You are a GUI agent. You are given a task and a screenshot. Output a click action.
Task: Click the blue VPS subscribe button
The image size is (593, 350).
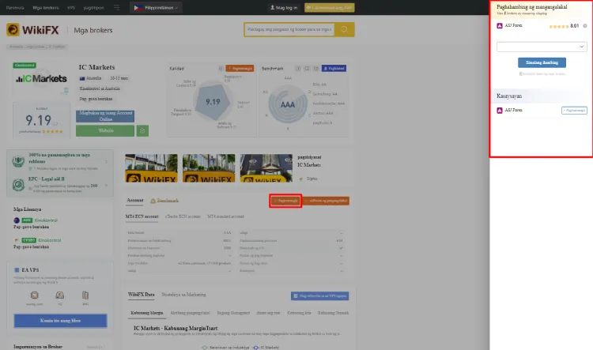pos(320,296)
